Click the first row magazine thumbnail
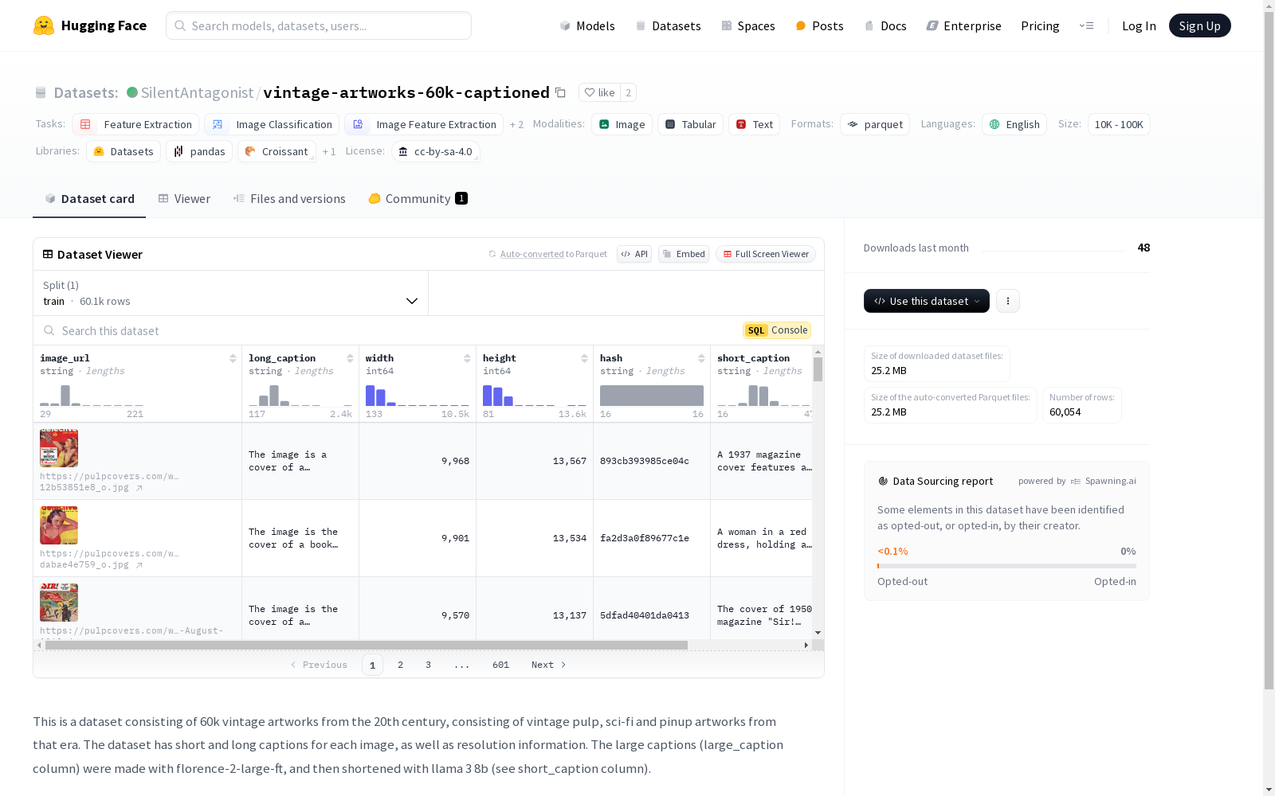The width and height of the screenshot is (1275, 796). [x=59, y=448]
